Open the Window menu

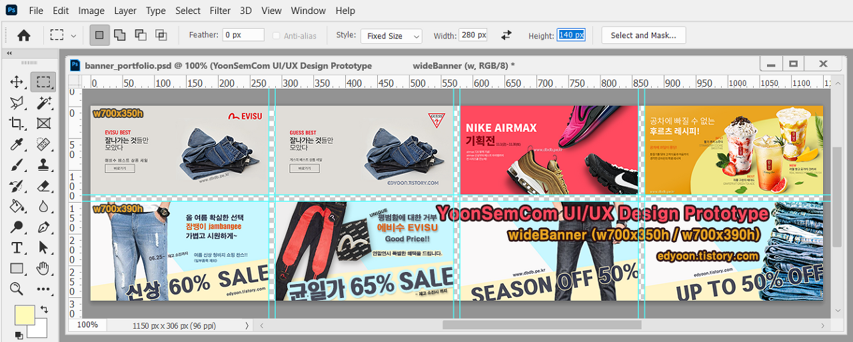click(x=309, y=11)
